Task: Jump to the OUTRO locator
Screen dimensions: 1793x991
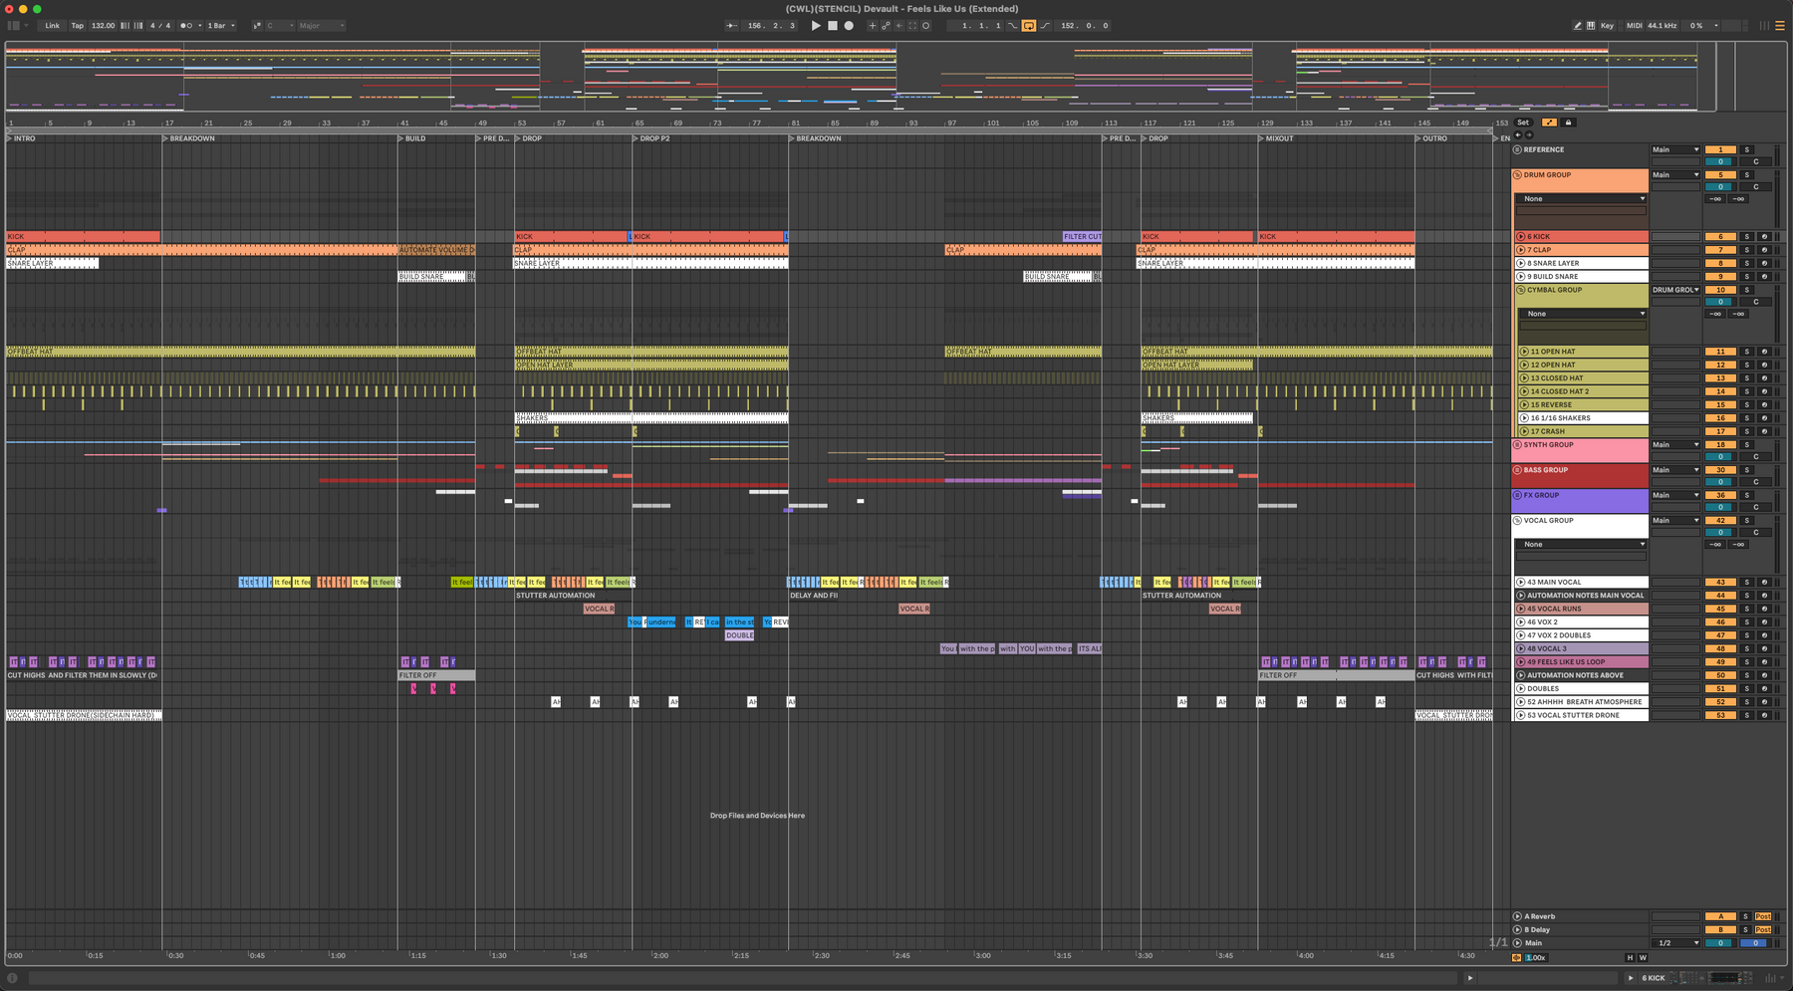Action: (1430, 138)
